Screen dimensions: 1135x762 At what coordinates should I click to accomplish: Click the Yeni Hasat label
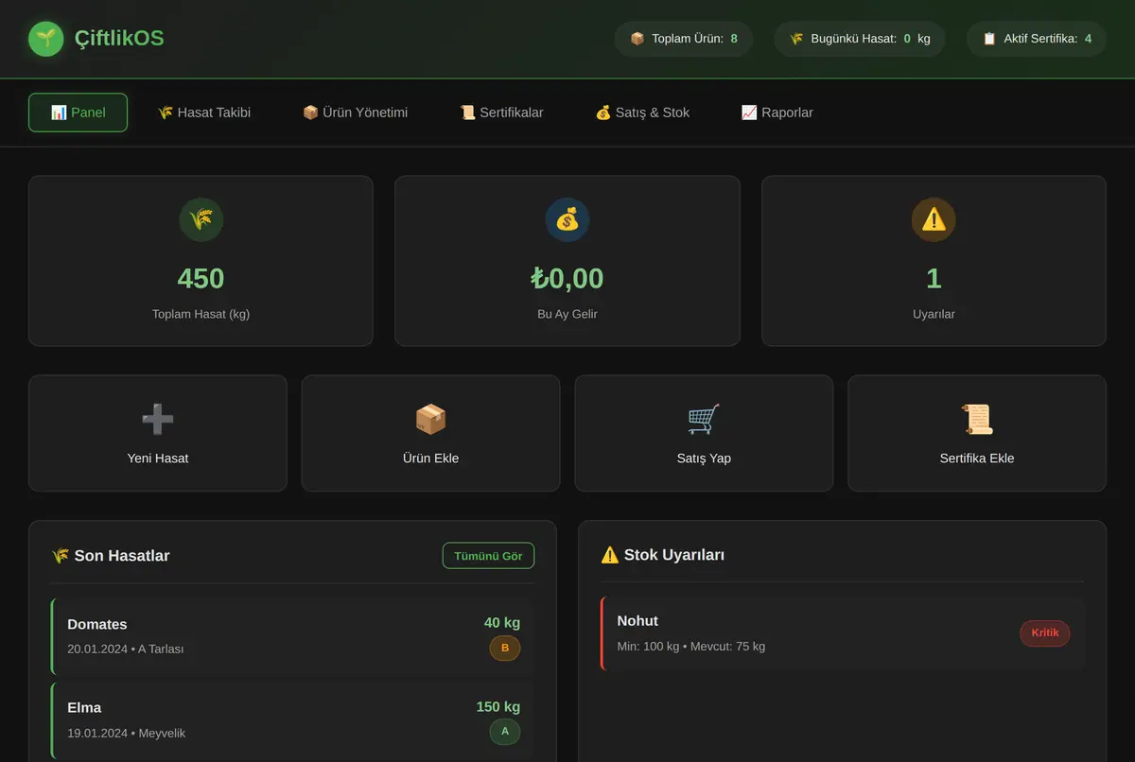point(158,459)
